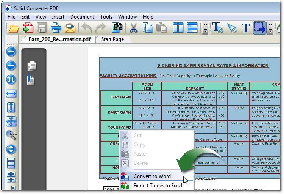Expand the standard toolbar options arrow

(x=206, y=28)
